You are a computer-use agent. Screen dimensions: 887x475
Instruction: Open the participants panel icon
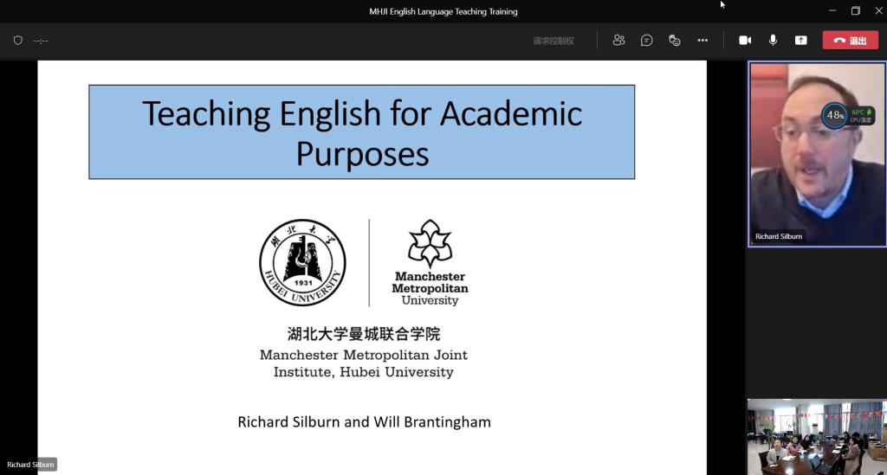tap(618, 40)
